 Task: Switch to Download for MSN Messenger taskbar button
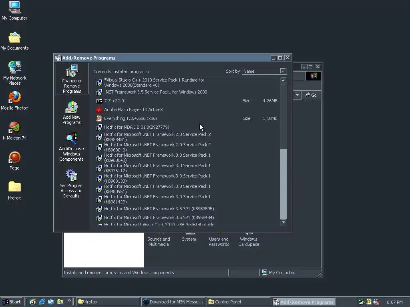(x=174, y=302)
